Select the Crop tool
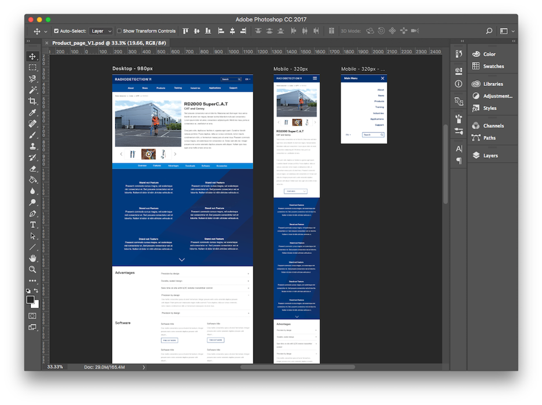The width and height of the screenshot is (542, 405). 33,101
